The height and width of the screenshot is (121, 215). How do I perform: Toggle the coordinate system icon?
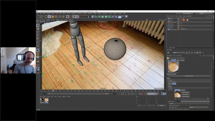pyautogui.click(x=78, y=17)
